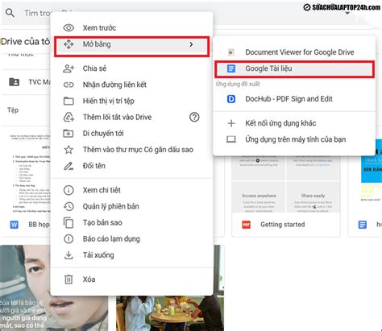Expand the Mở bằng submenu arrow
Screen dimensions: 382x331
coord(191,44)
